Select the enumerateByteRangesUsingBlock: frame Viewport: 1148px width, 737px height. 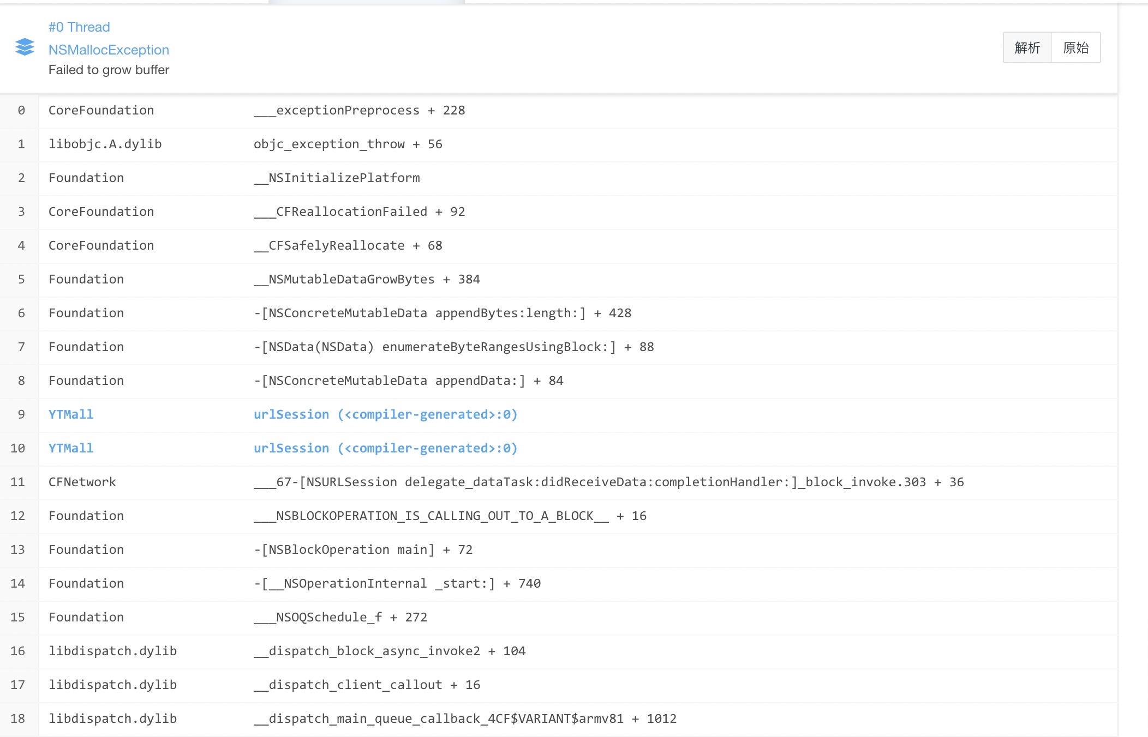[x=453, y=347]
